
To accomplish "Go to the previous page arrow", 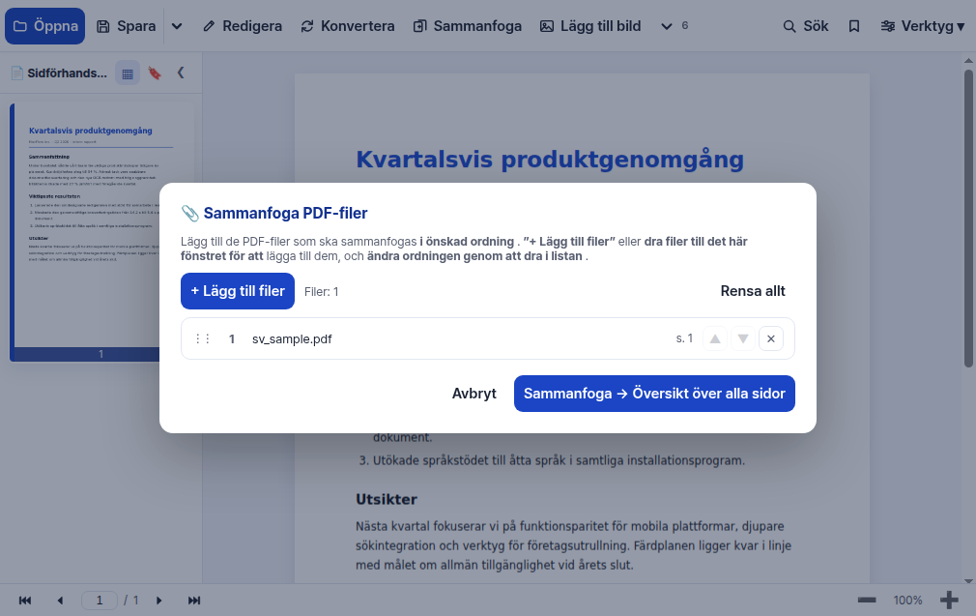I will pyautogui.click(x=60, y=601).
